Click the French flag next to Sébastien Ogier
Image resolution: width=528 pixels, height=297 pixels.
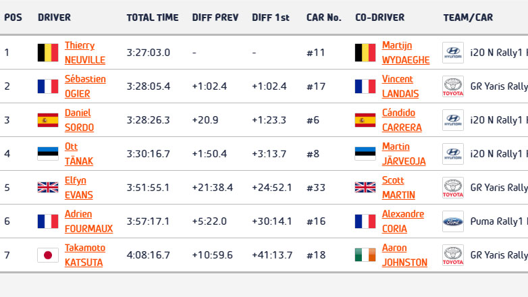tap(47, 86)
